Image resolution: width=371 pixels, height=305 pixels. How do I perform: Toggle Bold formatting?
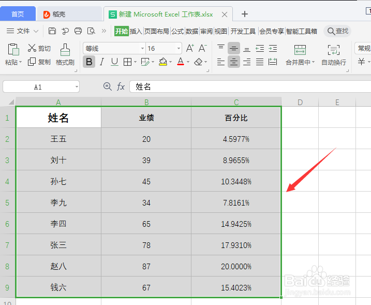click(89, 62)
